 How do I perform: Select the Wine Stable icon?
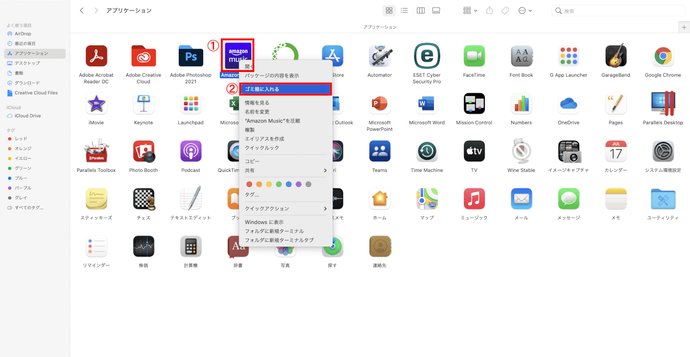click(521, 151)
